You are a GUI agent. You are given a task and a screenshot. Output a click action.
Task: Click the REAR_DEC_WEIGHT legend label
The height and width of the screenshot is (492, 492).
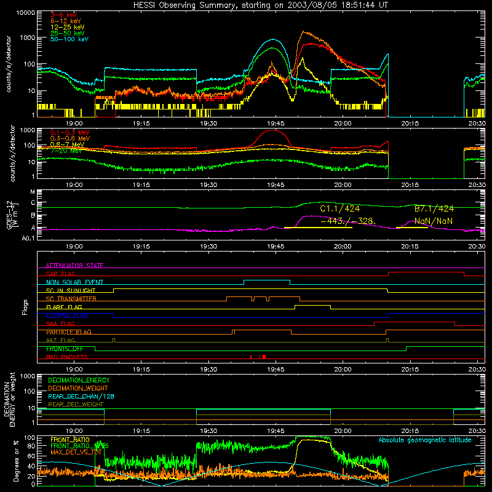point(76,405)
